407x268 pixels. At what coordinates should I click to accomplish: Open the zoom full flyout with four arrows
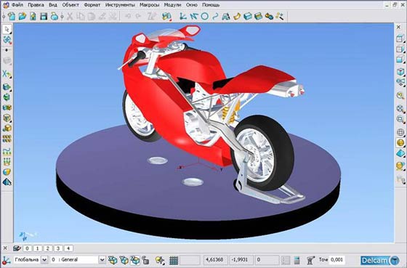click(400, 109)
